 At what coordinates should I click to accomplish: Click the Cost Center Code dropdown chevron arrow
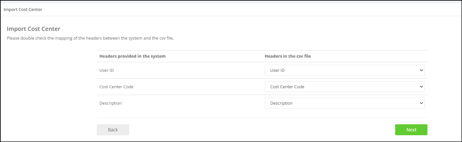pyautogui.click(x=421, y=87)
